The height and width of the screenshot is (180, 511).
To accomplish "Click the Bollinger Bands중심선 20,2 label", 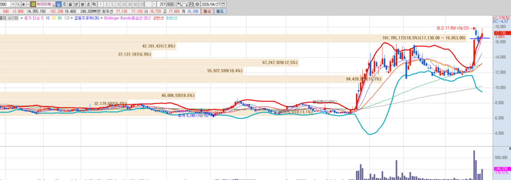I will [x=127, y=18].
